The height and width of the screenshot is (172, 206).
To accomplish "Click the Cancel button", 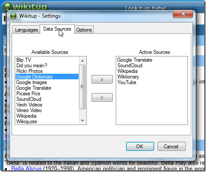I will pos(171,147).
